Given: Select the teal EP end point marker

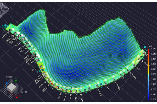Looking at the screenshot, I should click(144, 47).
